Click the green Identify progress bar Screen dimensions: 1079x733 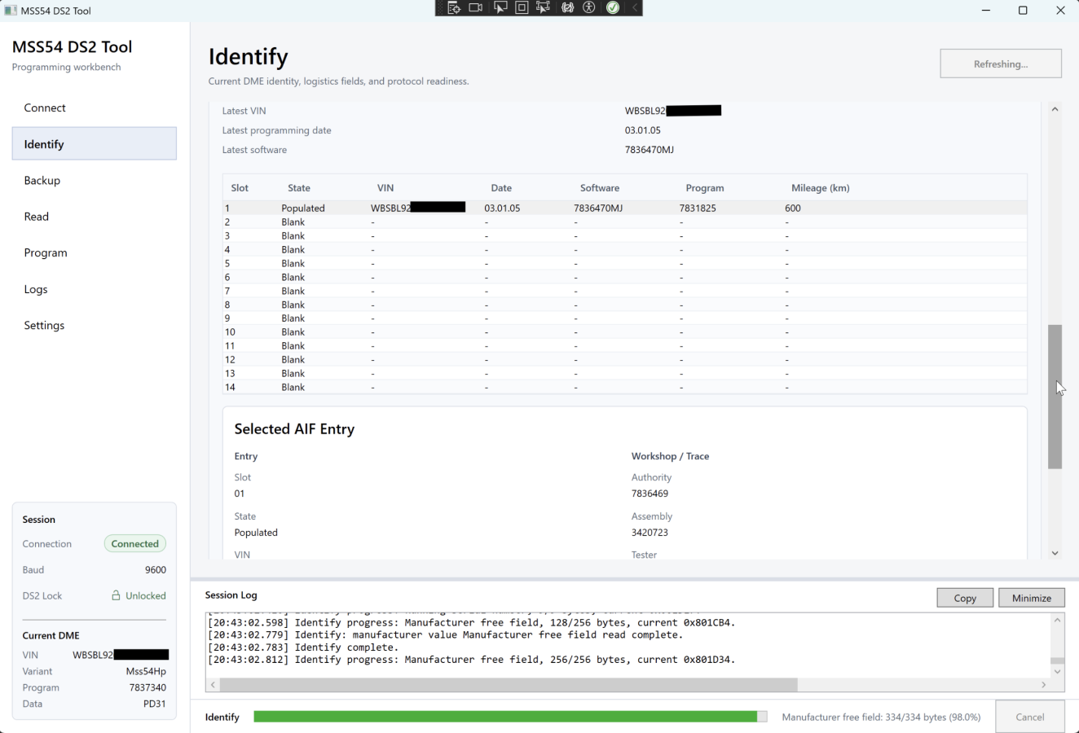[x=505, y=717]
